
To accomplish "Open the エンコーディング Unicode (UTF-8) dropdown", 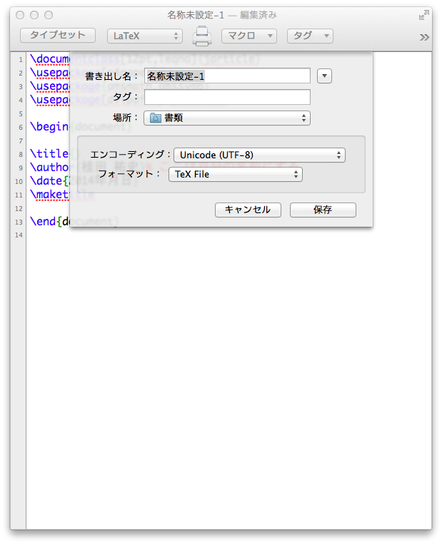I will [x=259, y=155].
